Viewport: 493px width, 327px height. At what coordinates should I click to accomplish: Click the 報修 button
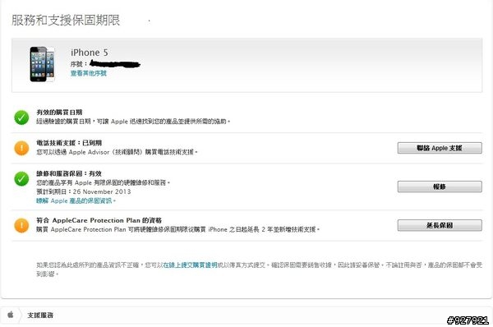(x=440, y=187)
